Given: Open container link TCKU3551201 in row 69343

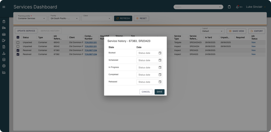Looking at the screenshot, I should pos(91,43).
